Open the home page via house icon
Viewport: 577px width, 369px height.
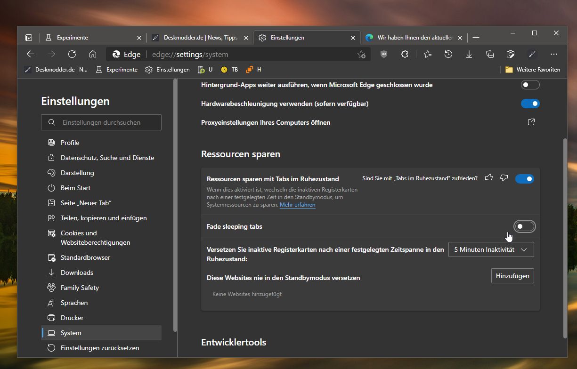[93, 54]
